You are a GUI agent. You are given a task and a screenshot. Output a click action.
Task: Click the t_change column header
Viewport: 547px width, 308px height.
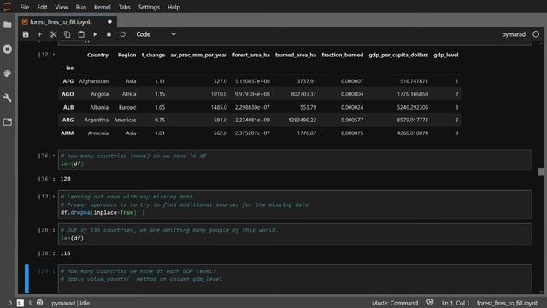(153, 55)
